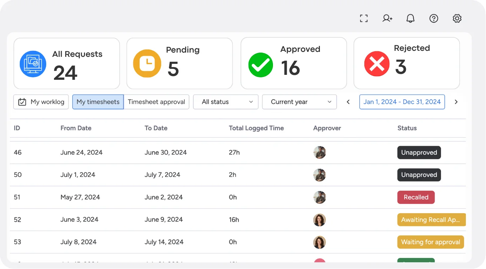Click the My worklog calendar icon
Screen dimensions: 486x269
(22, 102)
